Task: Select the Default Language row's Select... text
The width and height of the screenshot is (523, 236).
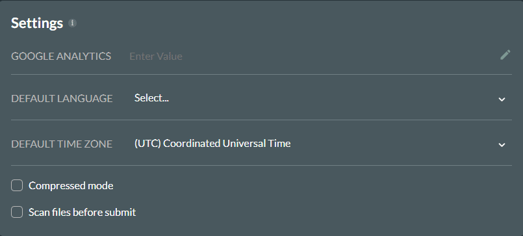Action: pyautogui.click(x=151, y=98)
